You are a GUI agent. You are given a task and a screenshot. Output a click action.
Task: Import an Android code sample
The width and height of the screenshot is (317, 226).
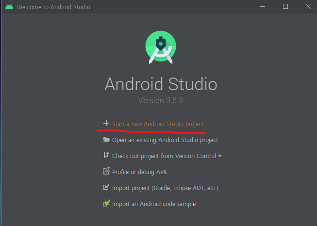click(x=154, y=204)
